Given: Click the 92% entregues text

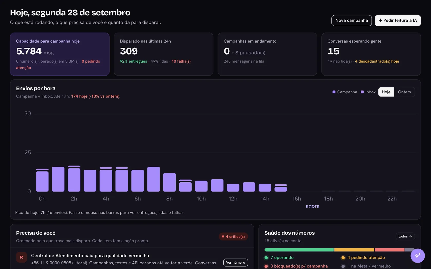Looking at the screenshot, I should click(x=133, y=61).
